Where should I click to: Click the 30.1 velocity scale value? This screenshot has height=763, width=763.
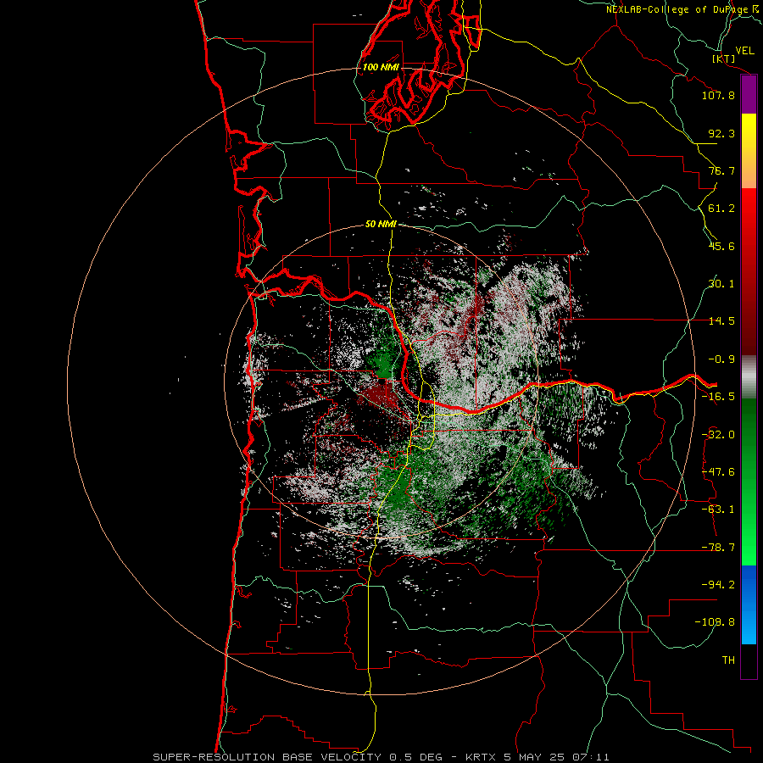(721, 284)
